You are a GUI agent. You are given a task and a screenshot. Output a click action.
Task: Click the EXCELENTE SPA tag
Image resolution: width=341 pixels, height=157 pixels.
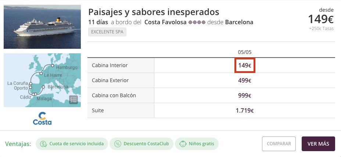coord(107,32)
